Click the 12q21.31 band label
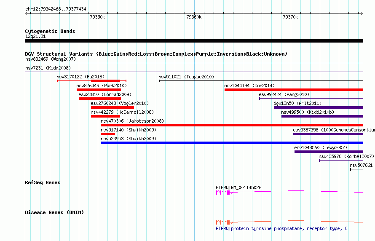The width and height of the screenshot is (375, 241). pos(35,36)
